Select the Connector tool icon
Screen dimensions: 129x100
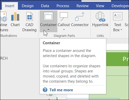(80, 16)
